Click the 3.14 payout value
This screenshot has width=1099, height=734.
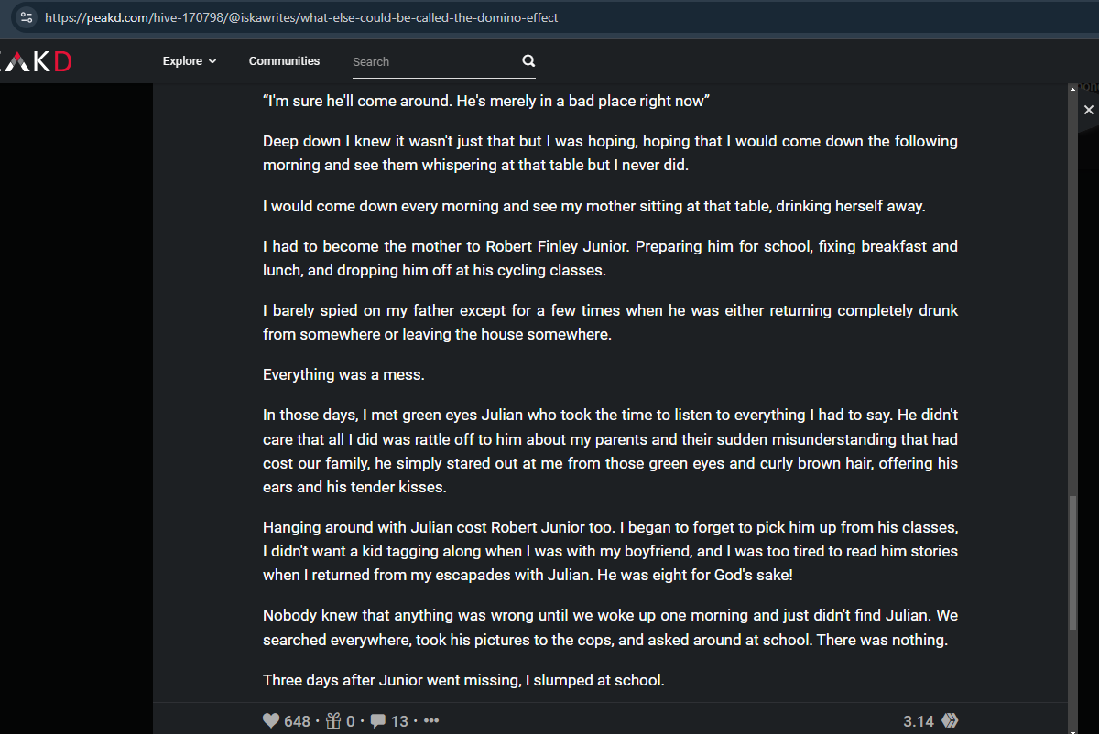tap(919, 721)
